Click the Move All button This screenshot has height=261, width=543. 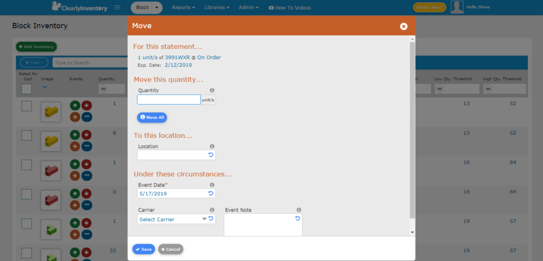tap(152, 117)
